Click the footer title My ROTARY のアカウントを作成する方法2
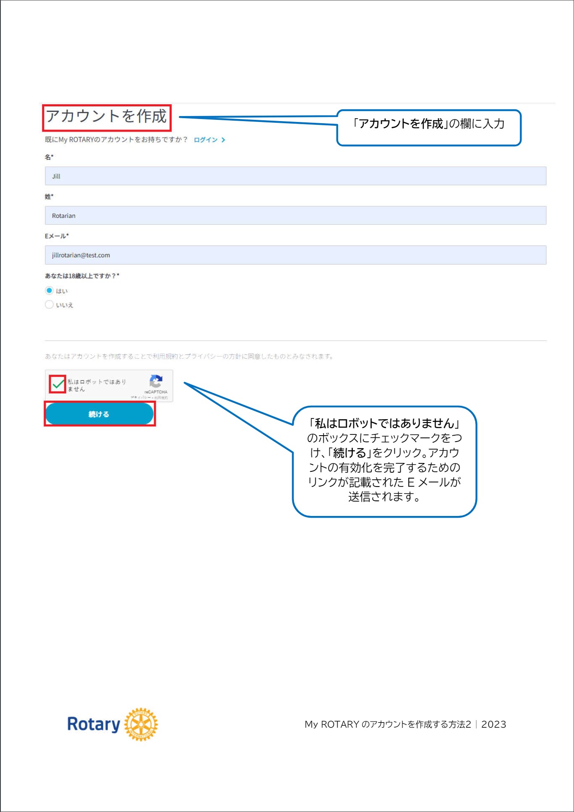Image resolution: width=574 pixels, height=812 pixels. [388, 724]
